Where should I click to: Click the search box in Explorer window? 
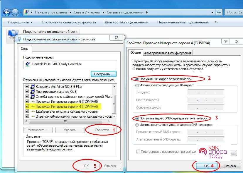pyautogui.click(x=234, y=12)
